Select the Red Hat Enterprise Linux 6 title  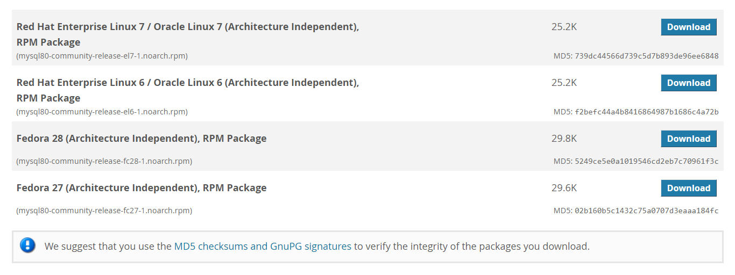click(188, 90)
